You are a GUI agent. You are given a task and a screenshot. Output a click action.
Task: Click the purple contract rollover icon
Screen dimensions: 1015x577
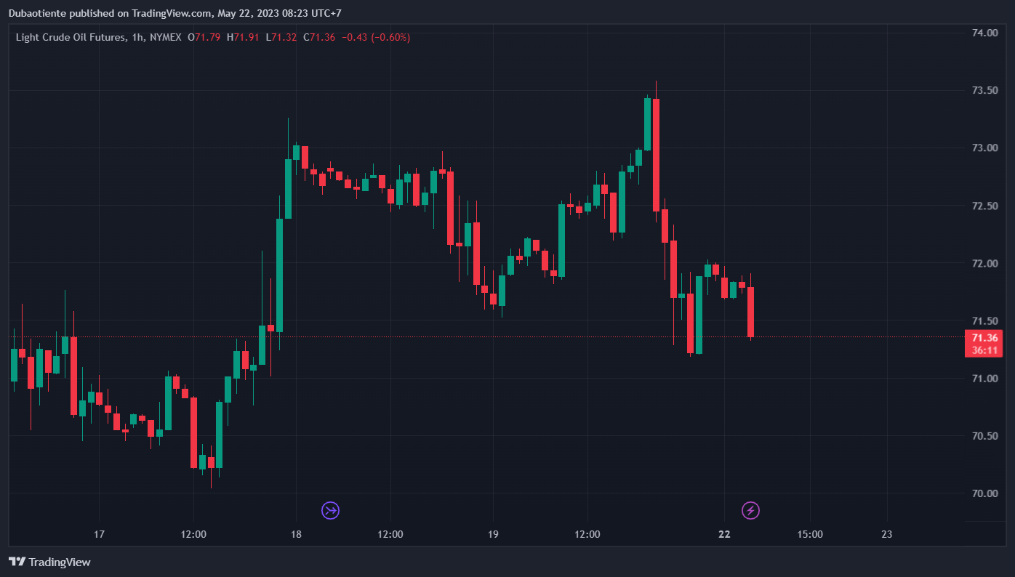331,510
